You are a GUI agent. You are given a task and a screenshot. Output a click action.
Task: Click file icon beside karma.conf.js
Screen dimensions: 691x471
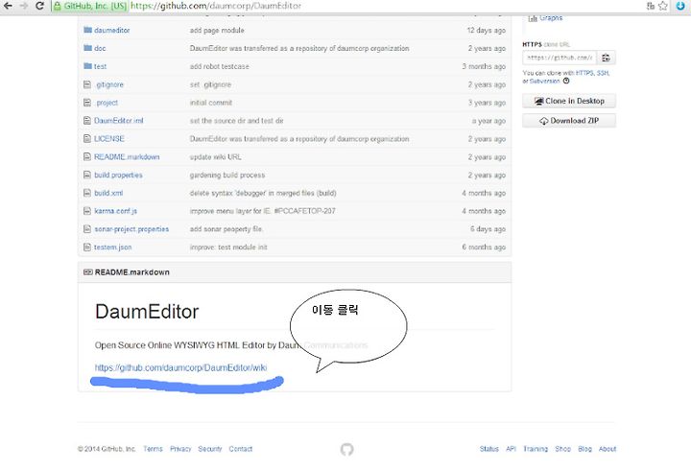tap(86, 211)
